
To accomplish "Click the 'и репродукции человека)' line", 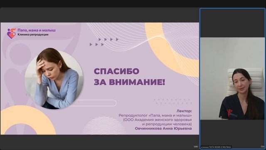I will 167,124.
